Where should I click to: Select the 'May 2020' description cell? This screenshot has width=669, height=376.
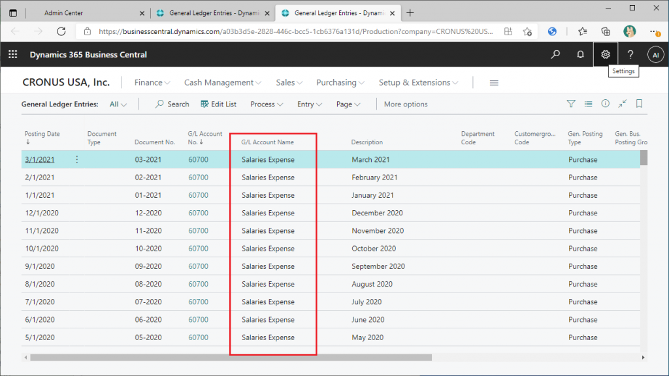click(x=367, y=337)
